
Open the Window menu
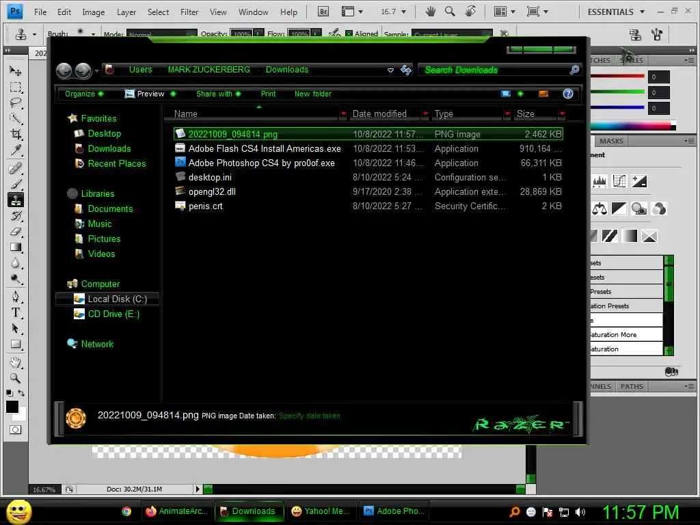(x=253, y=12)
